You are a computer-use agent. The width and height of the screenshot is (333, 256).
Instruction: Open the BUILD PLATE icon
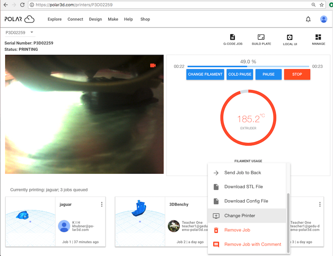(261, 40)
